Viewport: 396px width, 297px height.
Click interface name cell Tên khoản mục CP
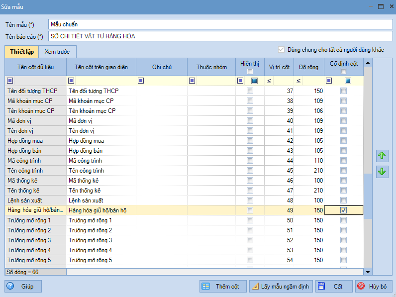101,111
